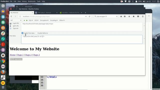Click the HackBar minus button
This screenshot has height=90, width=160.
(x=24, y=20)
